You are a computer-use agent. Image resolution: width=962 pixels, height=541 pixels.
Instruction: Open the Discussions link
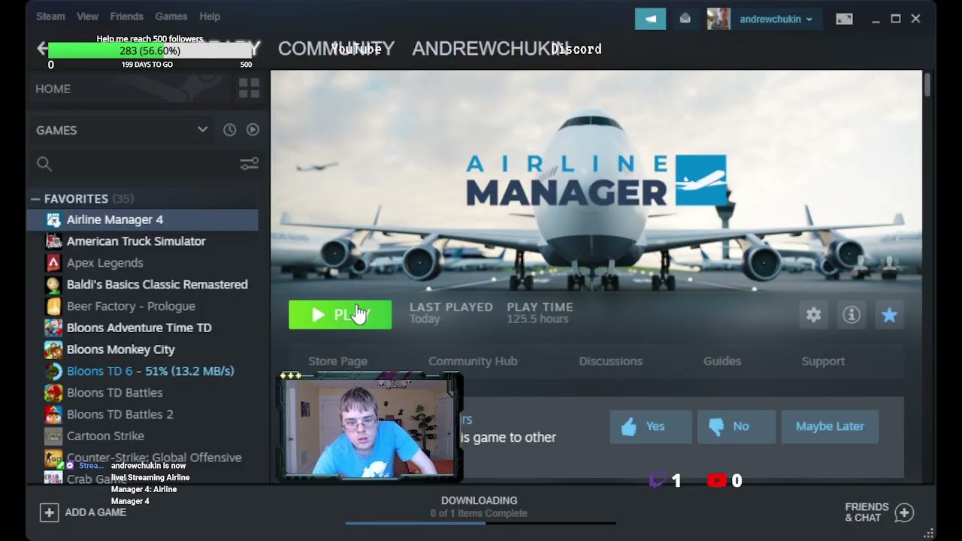[610, 361]
